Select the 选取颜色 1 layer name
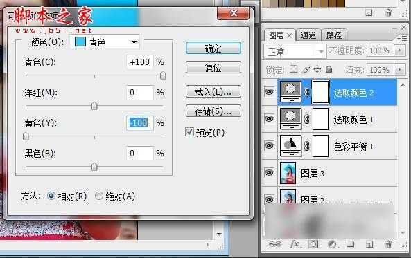Screen dimensions: 411x258 click(x=353, y=120)
